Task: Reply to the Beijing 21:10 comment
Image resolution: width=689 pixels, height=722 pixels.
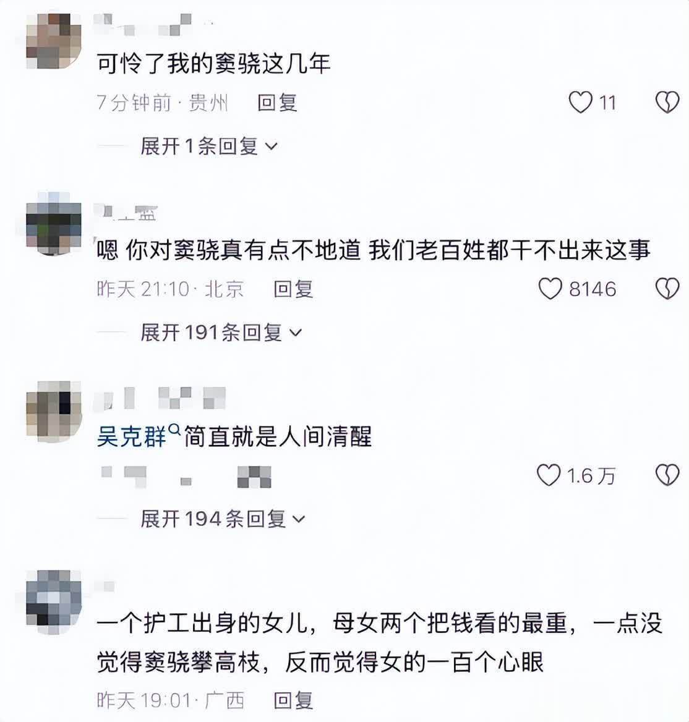Action: coord(293,289)
